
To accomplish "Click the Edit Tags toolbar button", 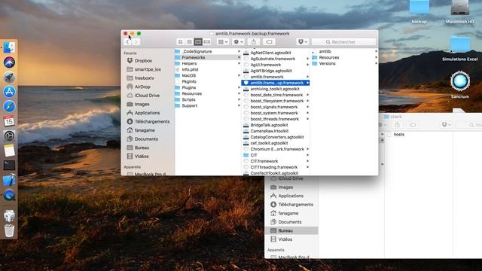I will 269,42.
